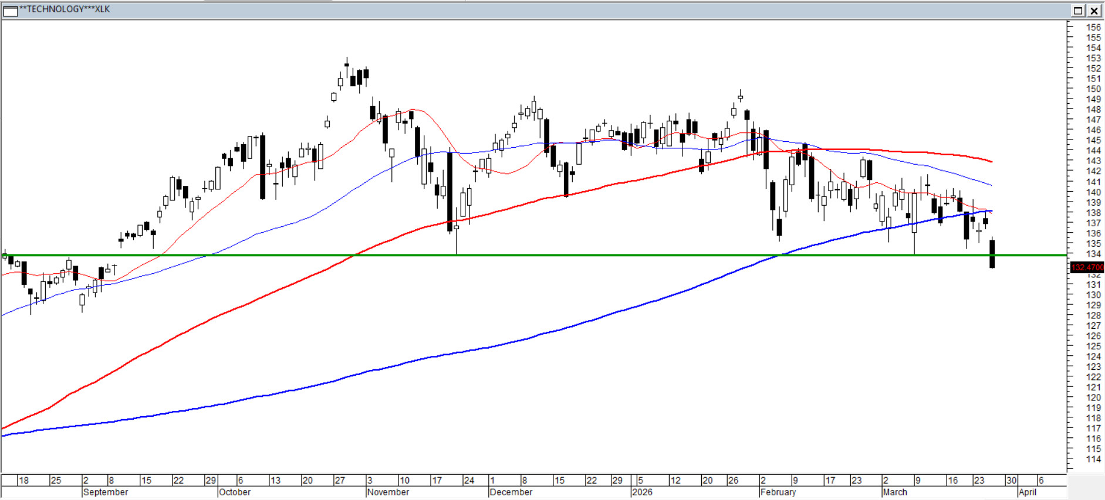This screenshot has width=1105, height=500.
Task: Click the last black candlestick below the green line
Action: pyautogui.click(x=992, y=255)
